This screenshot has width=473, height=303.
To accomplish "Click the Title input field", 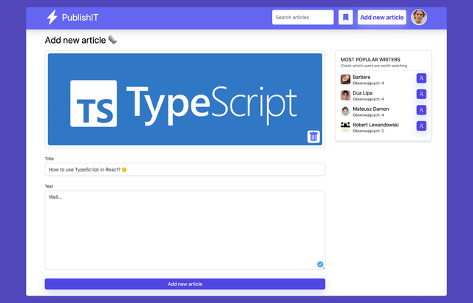I will click(185, 169).
